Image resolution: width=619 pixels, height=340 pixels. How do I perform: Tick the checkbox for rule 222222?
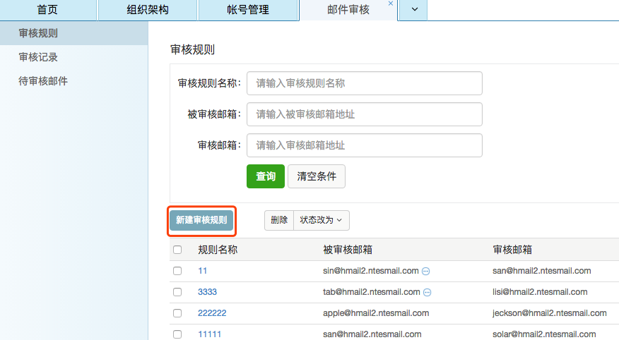[x=177, y=313]
